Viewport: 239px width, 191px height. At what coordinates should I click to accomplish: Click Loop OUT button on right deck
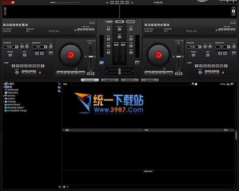pyautogui.click(x=215, y=72)
